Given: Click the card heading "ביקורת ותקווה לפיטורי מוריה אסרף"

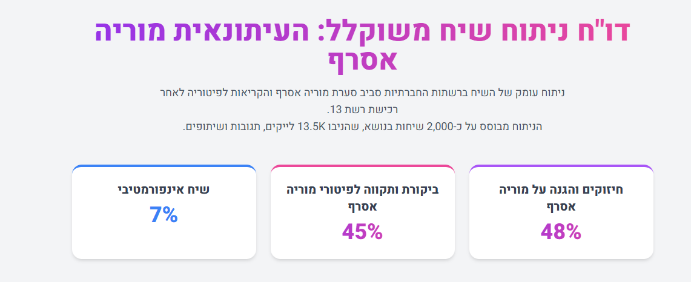Looking at the screenshot, I should pos(362,198).
